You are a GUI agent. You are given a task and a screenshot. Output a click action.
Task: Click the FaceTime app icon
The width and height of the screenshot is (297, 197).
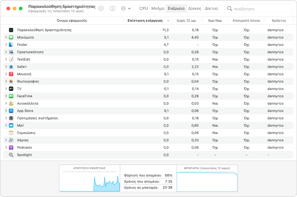tap(11, 96)
